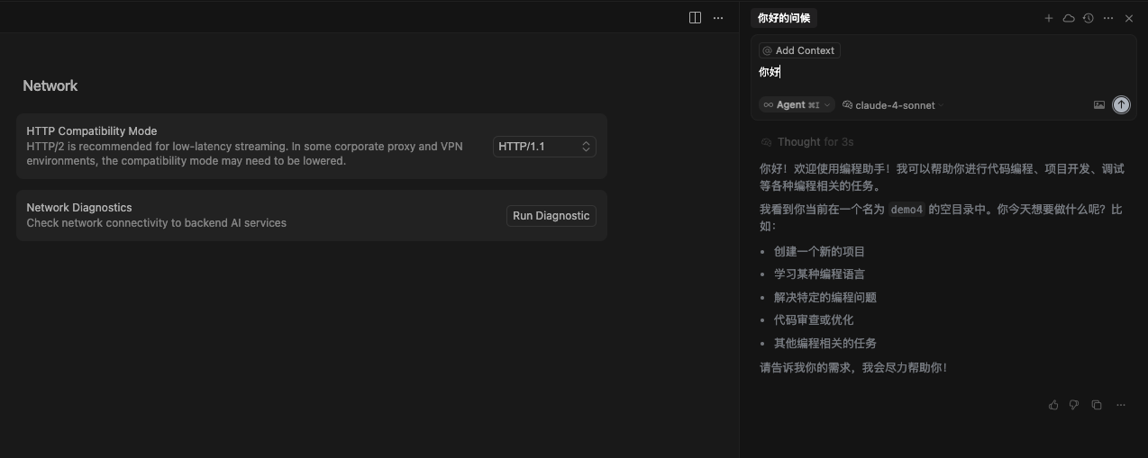This screenshot has width=1148, height=458.
Task: Toggle the editor split layout icon
Action: 695,18
